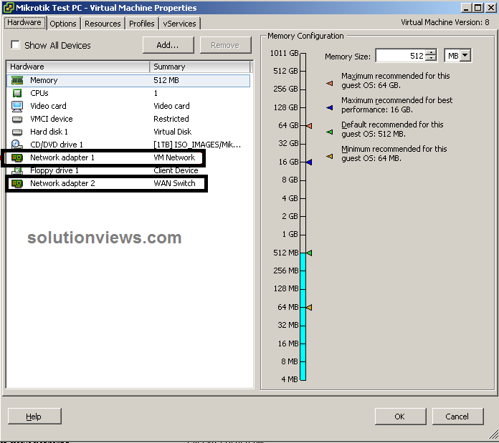
Task: Decrease memory size with the down stepper
Action: [x=431, y=59]
